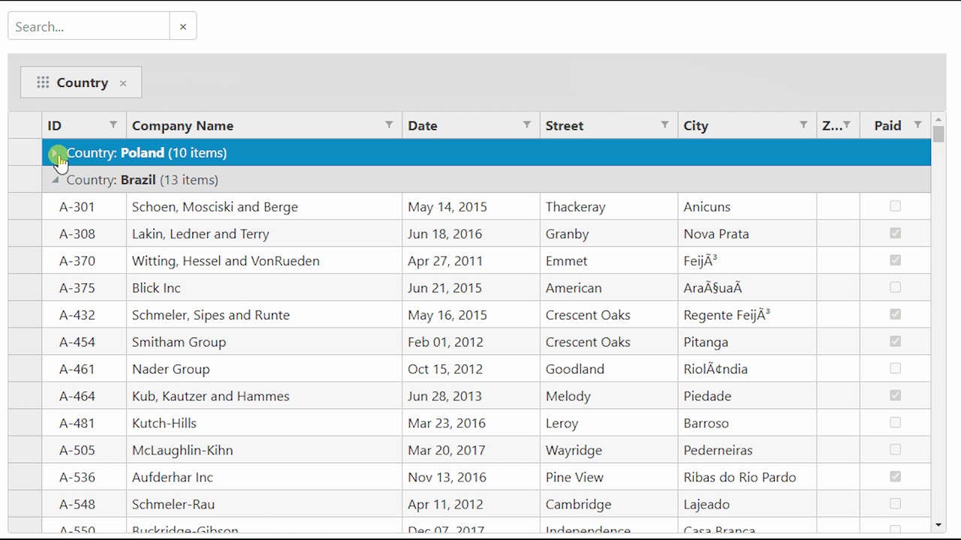Open the Zip column filter dropdown
961x540 pixels.
(847, 124)
